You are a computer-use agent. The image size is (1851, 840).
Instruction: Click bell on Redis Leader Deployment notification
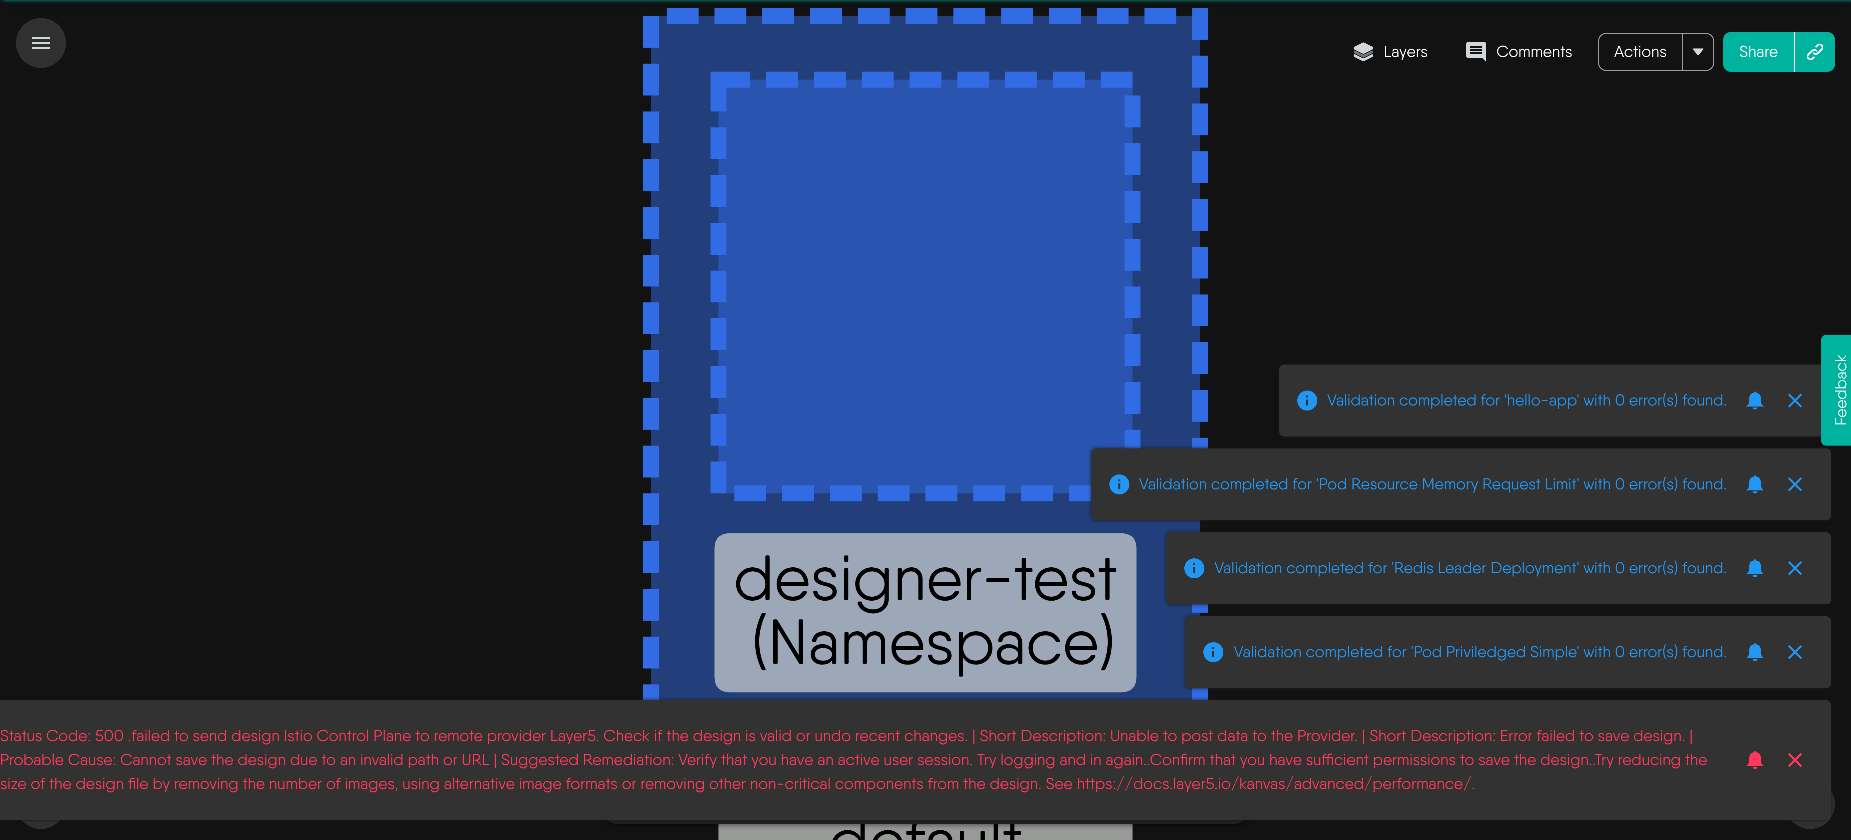click(1754, 569)
